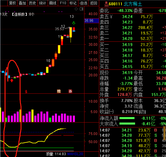166x157 pixels.
Task: Click 卖四 price 34.23
Action: tap(127, 22)
